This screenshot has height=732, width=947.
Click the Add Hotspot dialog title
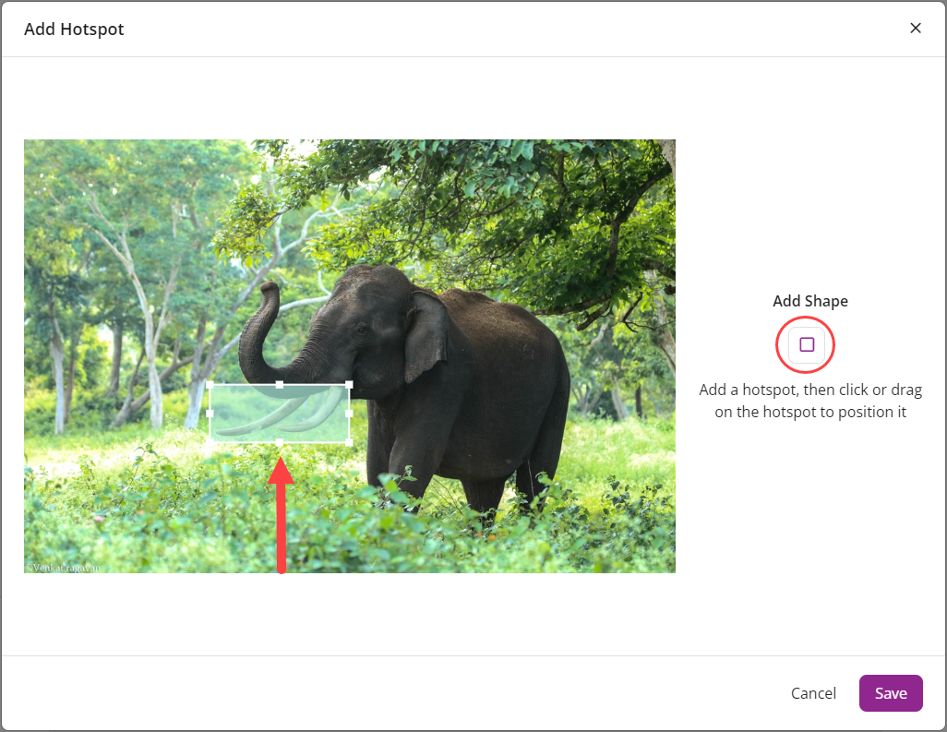(74, 29)
